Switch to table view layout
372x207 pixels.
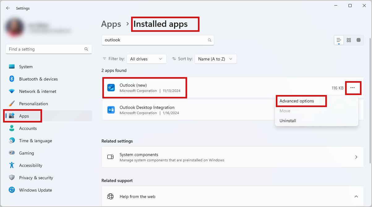pyautogui.click(x=359, y=40)
